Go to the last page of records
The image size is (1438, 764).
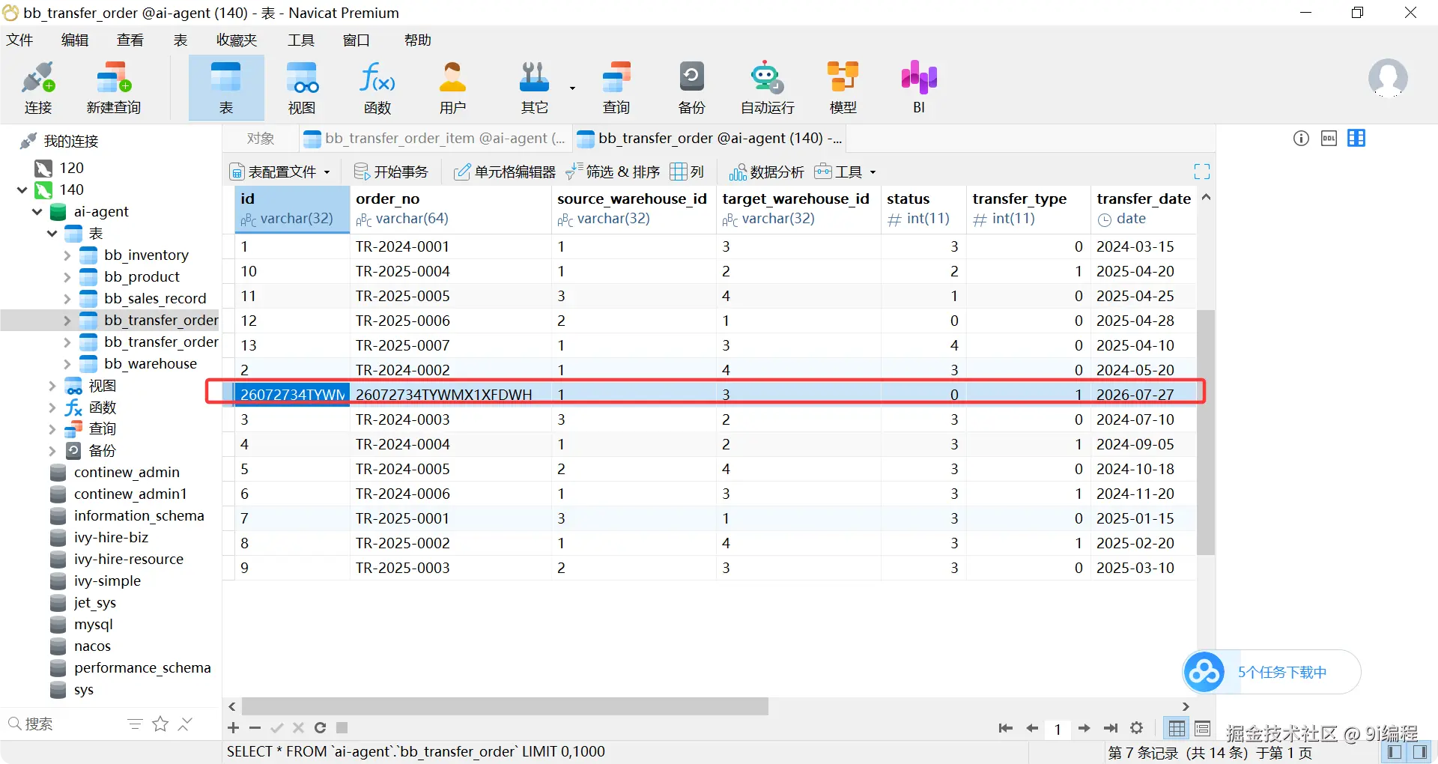click(x=1111, y=727)
